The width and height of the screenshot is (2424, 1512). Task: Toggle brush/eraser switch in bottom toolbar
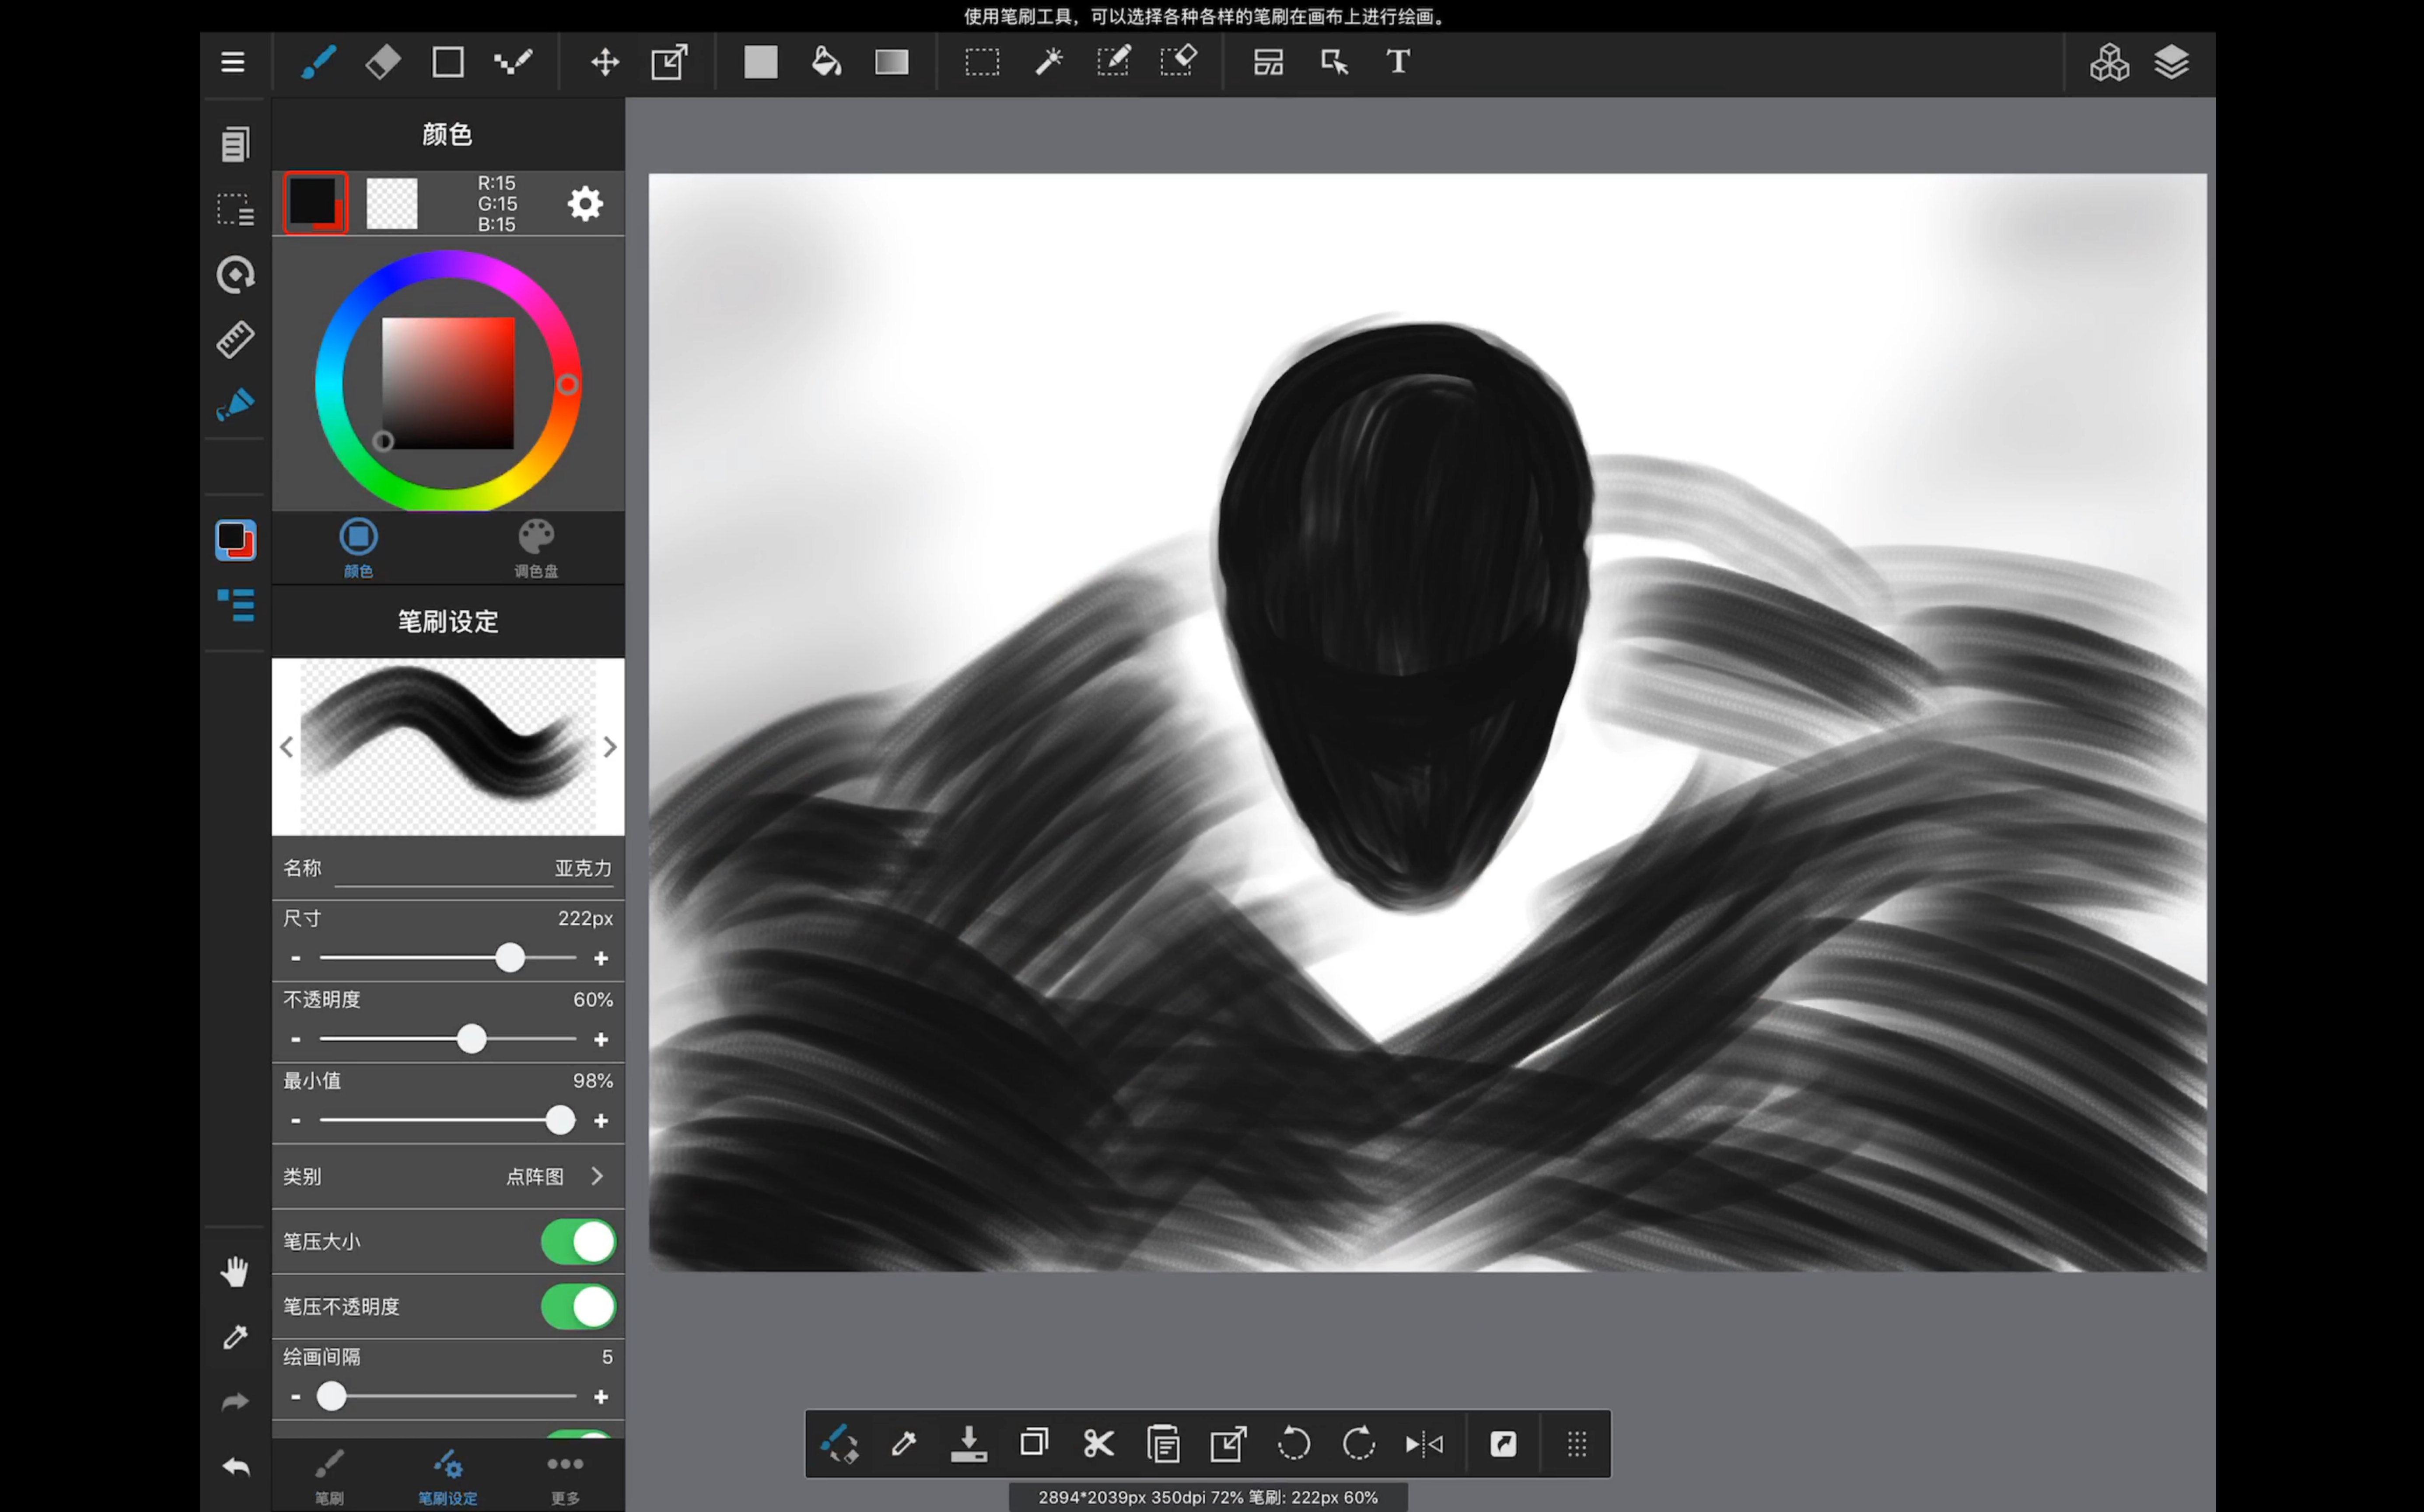click(839, 1444)
